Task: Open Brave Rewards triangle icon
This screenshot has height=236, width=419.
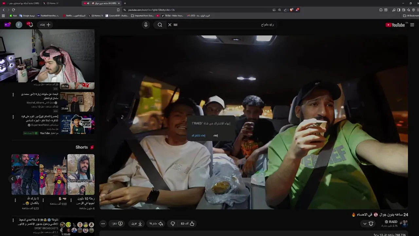Action: (297, 10)
